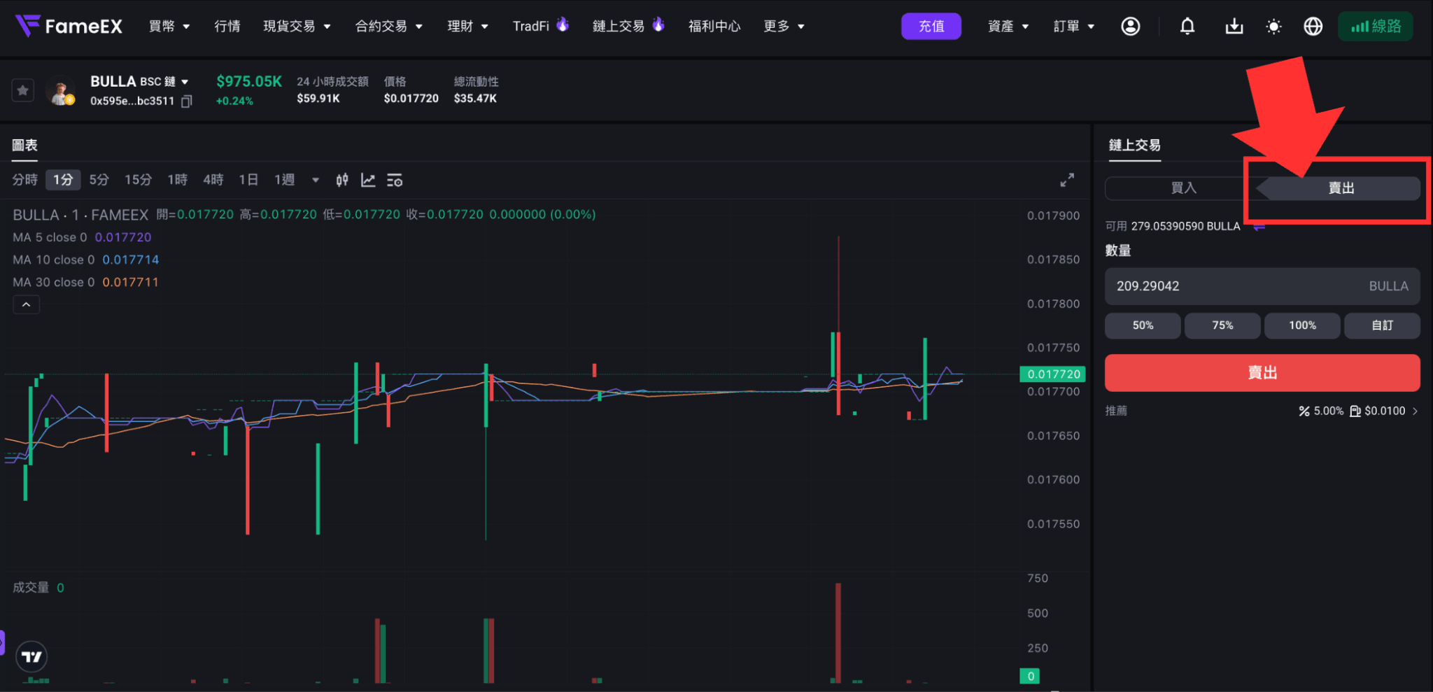This screenshot has height=692, width=1433.
Task: Set sell amount to 100%
Action: coord(1302,325)
